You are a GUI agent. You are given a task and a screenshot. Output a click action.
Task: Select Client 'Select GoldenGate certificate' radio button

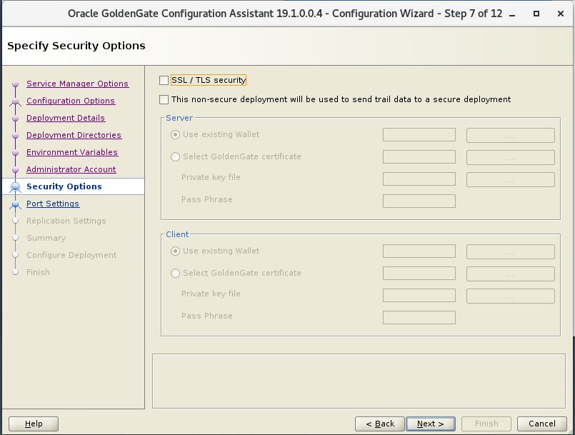(175, 273)
